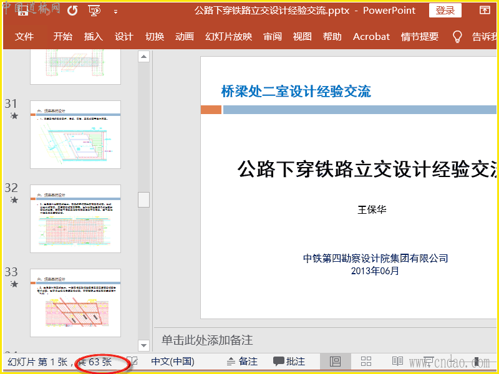This screenshot has height=374, width=499.
Task: Click the Slide Show view icon in status bar
Action: [x=429, y=362]
